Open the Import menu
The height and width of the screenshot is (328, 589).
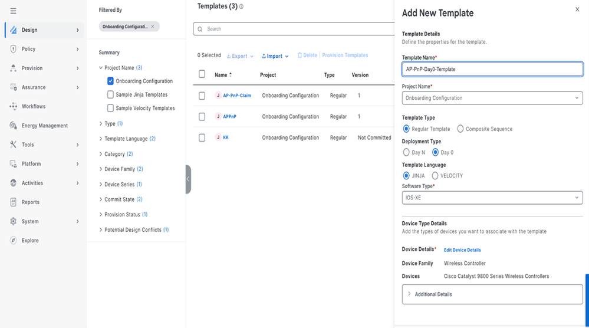(275, 56)
